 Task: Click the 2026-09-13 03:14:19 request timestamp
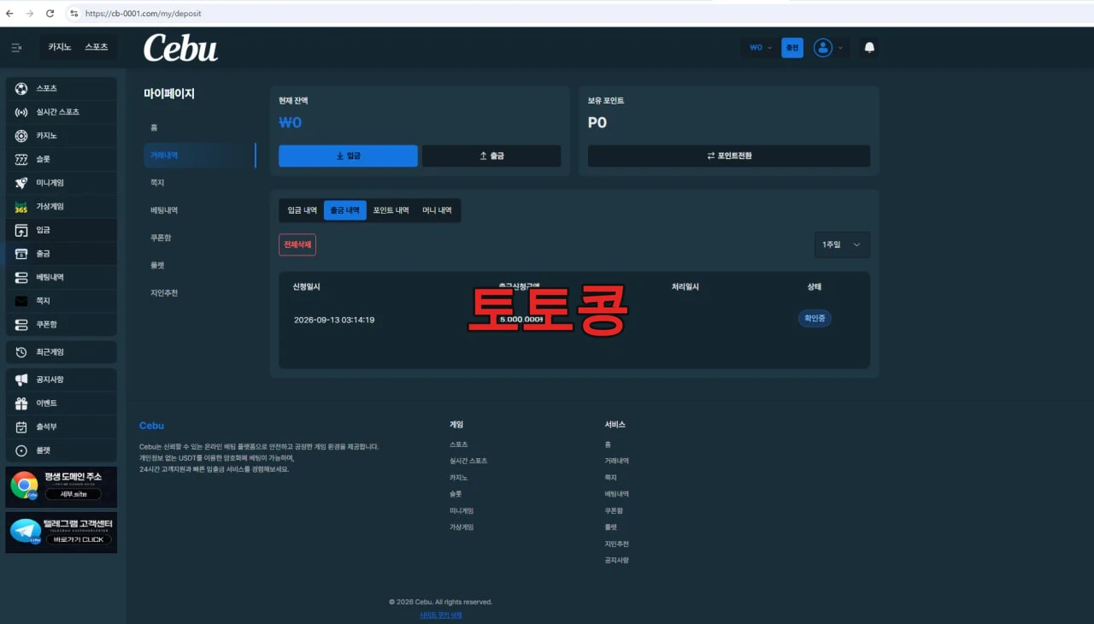pyautogui.click(x=334, y=320)
